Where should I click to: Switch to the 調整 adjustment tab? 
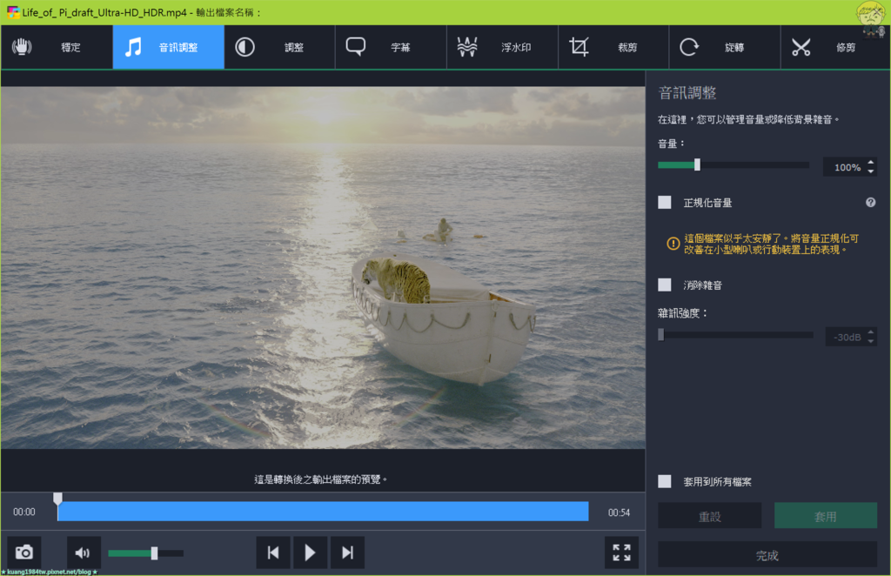pyautogui.click(x=279, y=47)
